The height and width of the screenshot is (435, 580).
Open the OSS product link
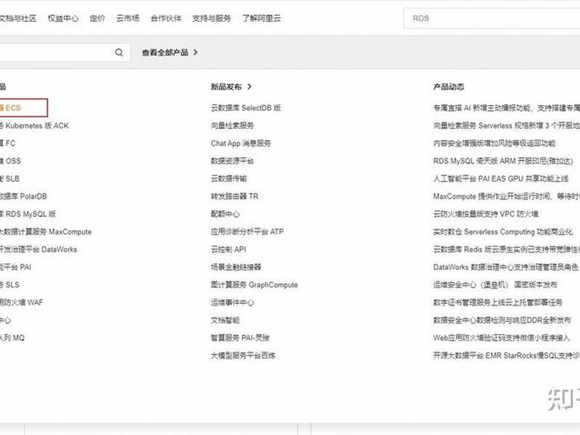10,161
